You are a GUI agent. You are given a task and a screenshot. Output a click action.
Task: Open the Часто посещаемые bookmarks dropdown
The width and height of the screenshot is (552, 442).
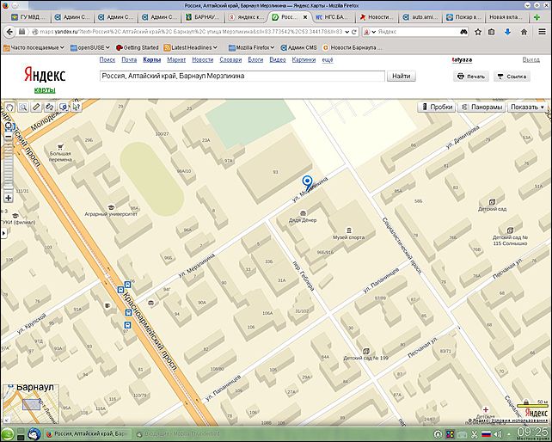33,46
